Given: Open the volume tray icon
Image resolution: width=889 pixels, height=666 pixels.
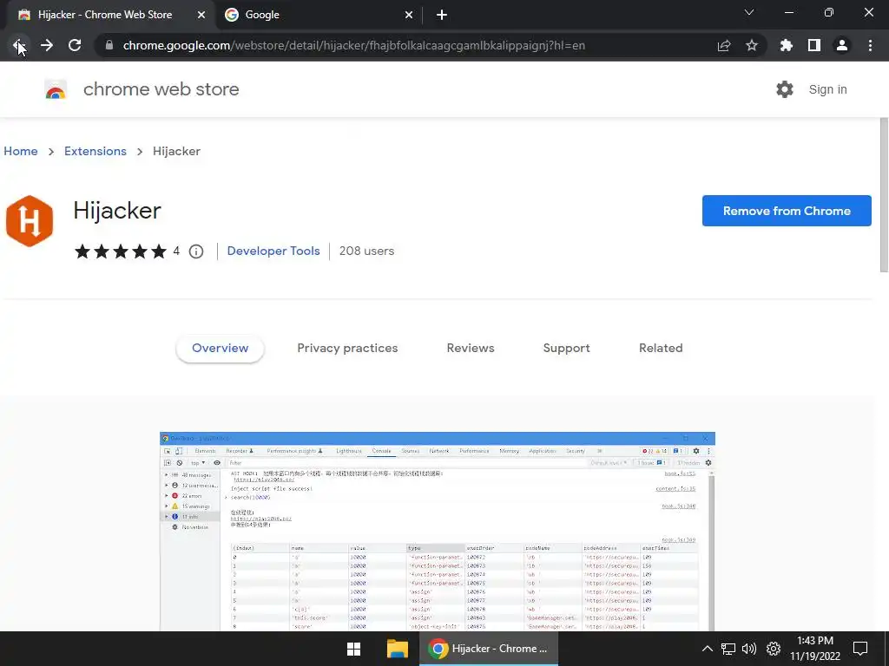Looking at the screenshot, I should pos(749,649).
